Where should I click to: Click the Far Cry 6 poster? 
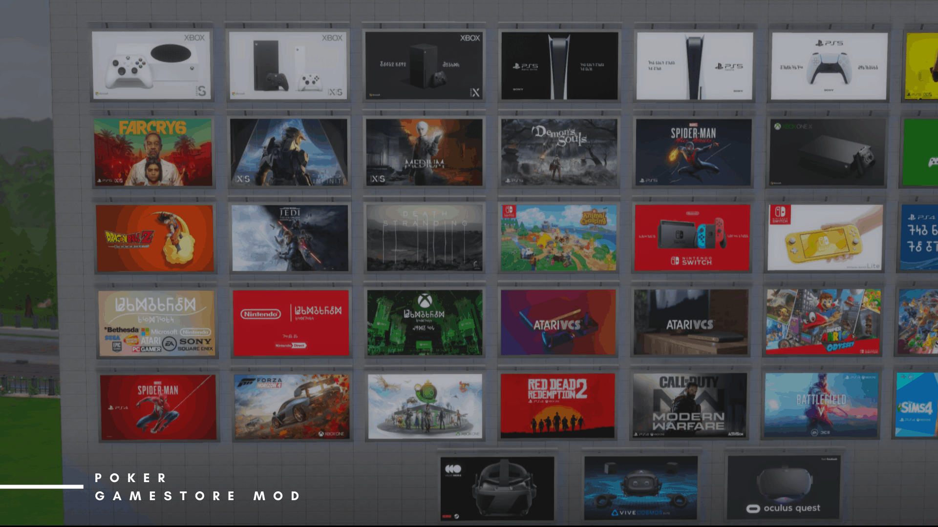coord(153,152)
